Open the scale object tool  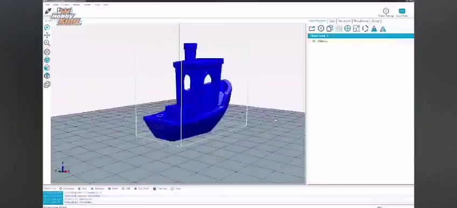[356, 29]
